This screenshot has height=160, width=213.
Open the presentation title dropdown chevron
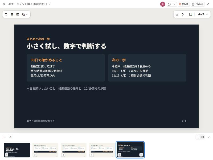click(50, 4)
